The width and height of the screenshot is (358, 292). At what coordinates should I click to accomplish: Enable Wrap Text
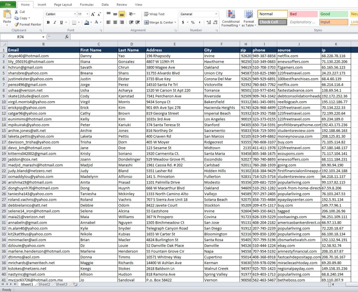(x=154, y=14)
